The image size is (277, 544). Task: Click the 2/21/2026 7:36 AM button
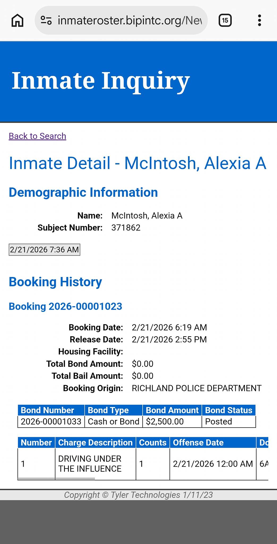(44, 250)
